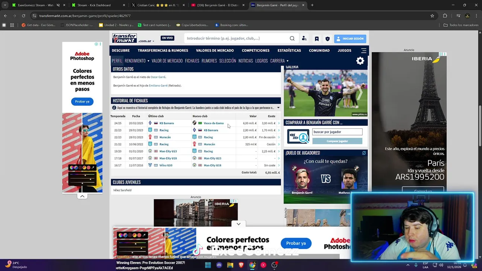Open the Juegos menu

pos(345,50)
